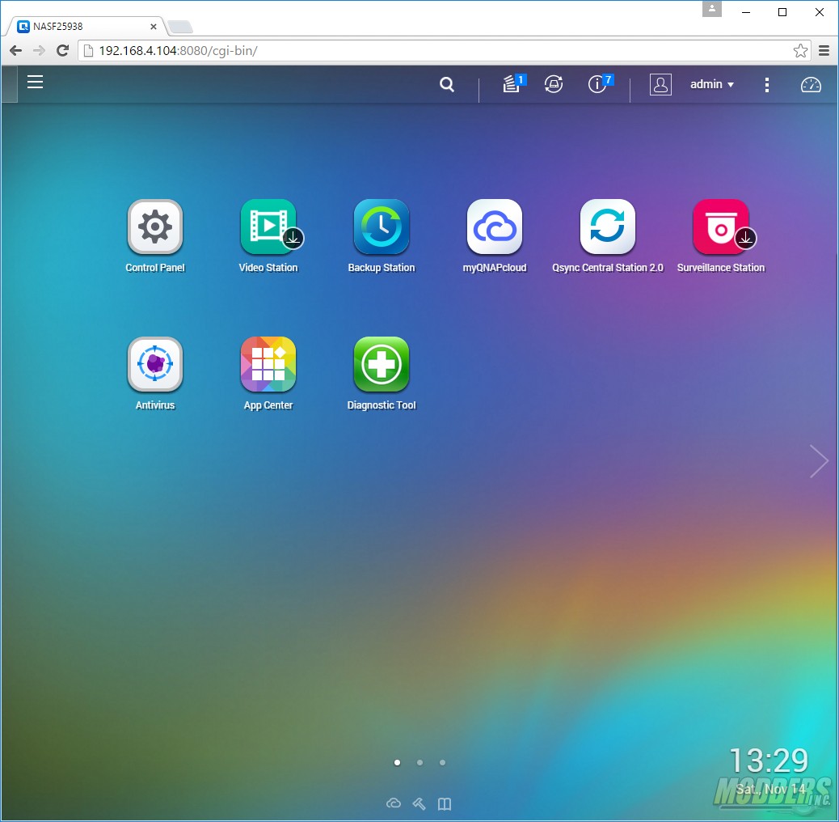Bookmark this page with the star

800,51
